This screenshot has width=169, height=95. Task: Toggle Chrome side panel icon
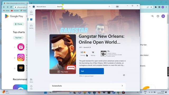tap(159, 7)
